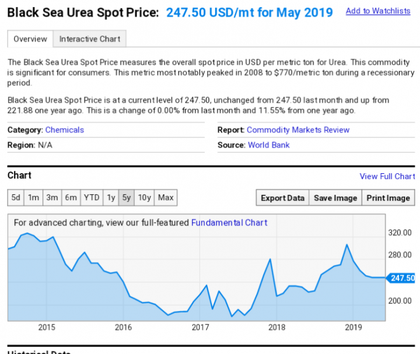
Task: Open the Commodity Markets Review report link
Action: tap(298, 129)
